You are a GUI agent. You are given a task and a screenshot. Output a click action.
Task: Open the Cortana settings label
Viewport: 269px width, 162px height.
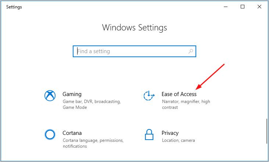coord(72,133)
